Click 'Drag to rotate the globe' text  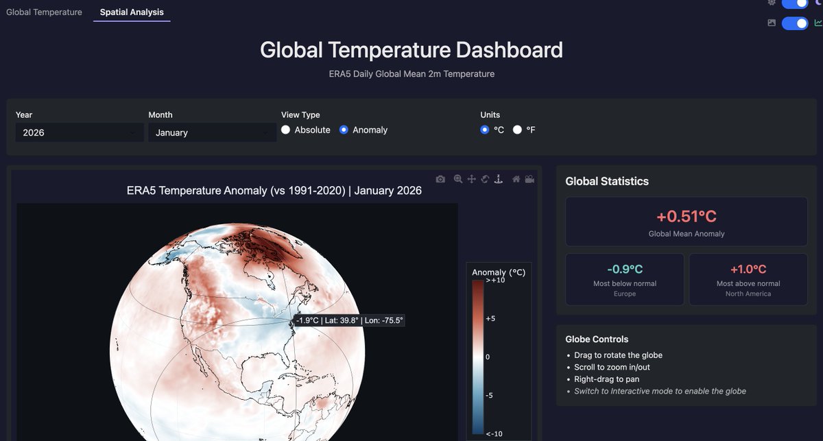click(x=619, y=355)
